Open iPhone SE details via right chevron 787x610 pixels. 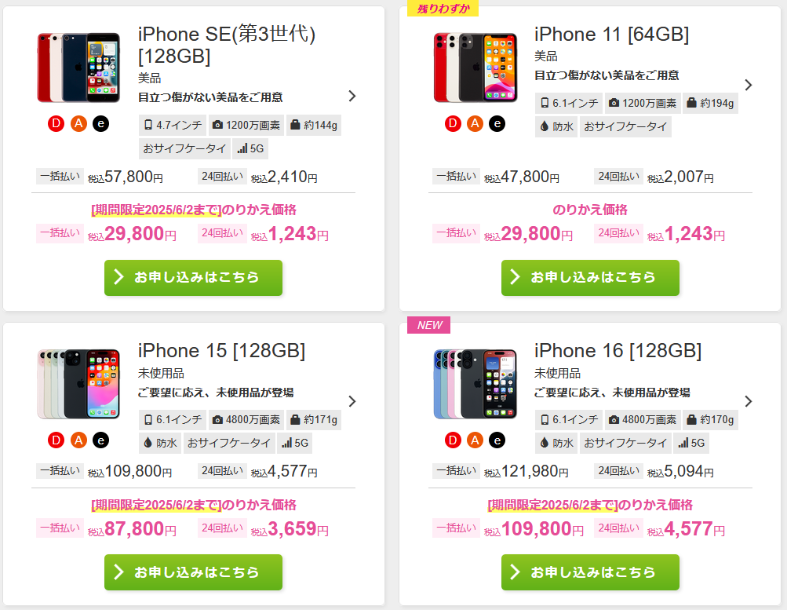[x=352, y=96]
